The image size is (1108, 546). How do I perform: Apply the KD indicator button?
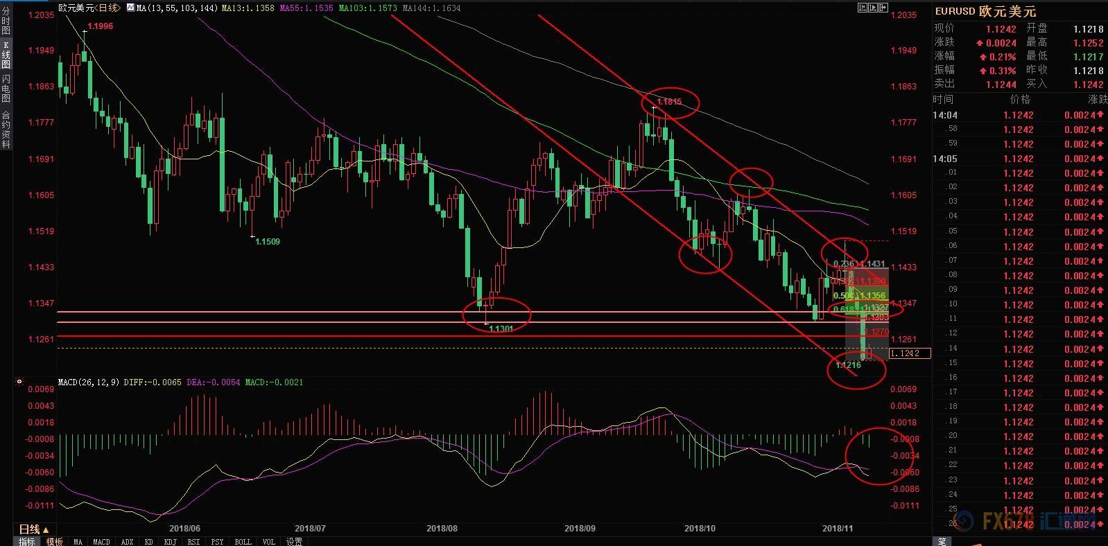[x=148, y=542]
